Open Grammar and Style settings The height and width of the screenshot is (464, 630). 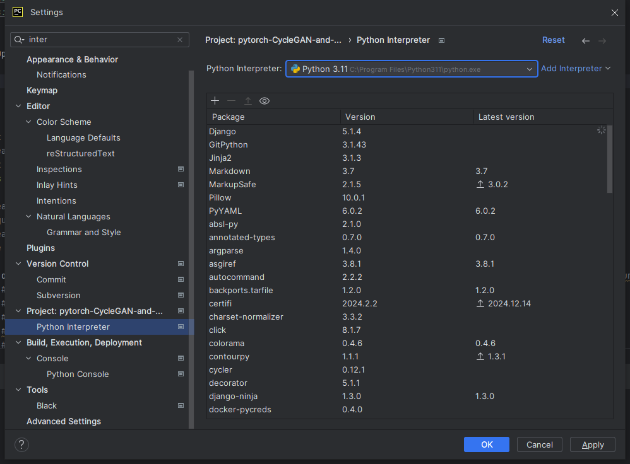pos(83,233)
